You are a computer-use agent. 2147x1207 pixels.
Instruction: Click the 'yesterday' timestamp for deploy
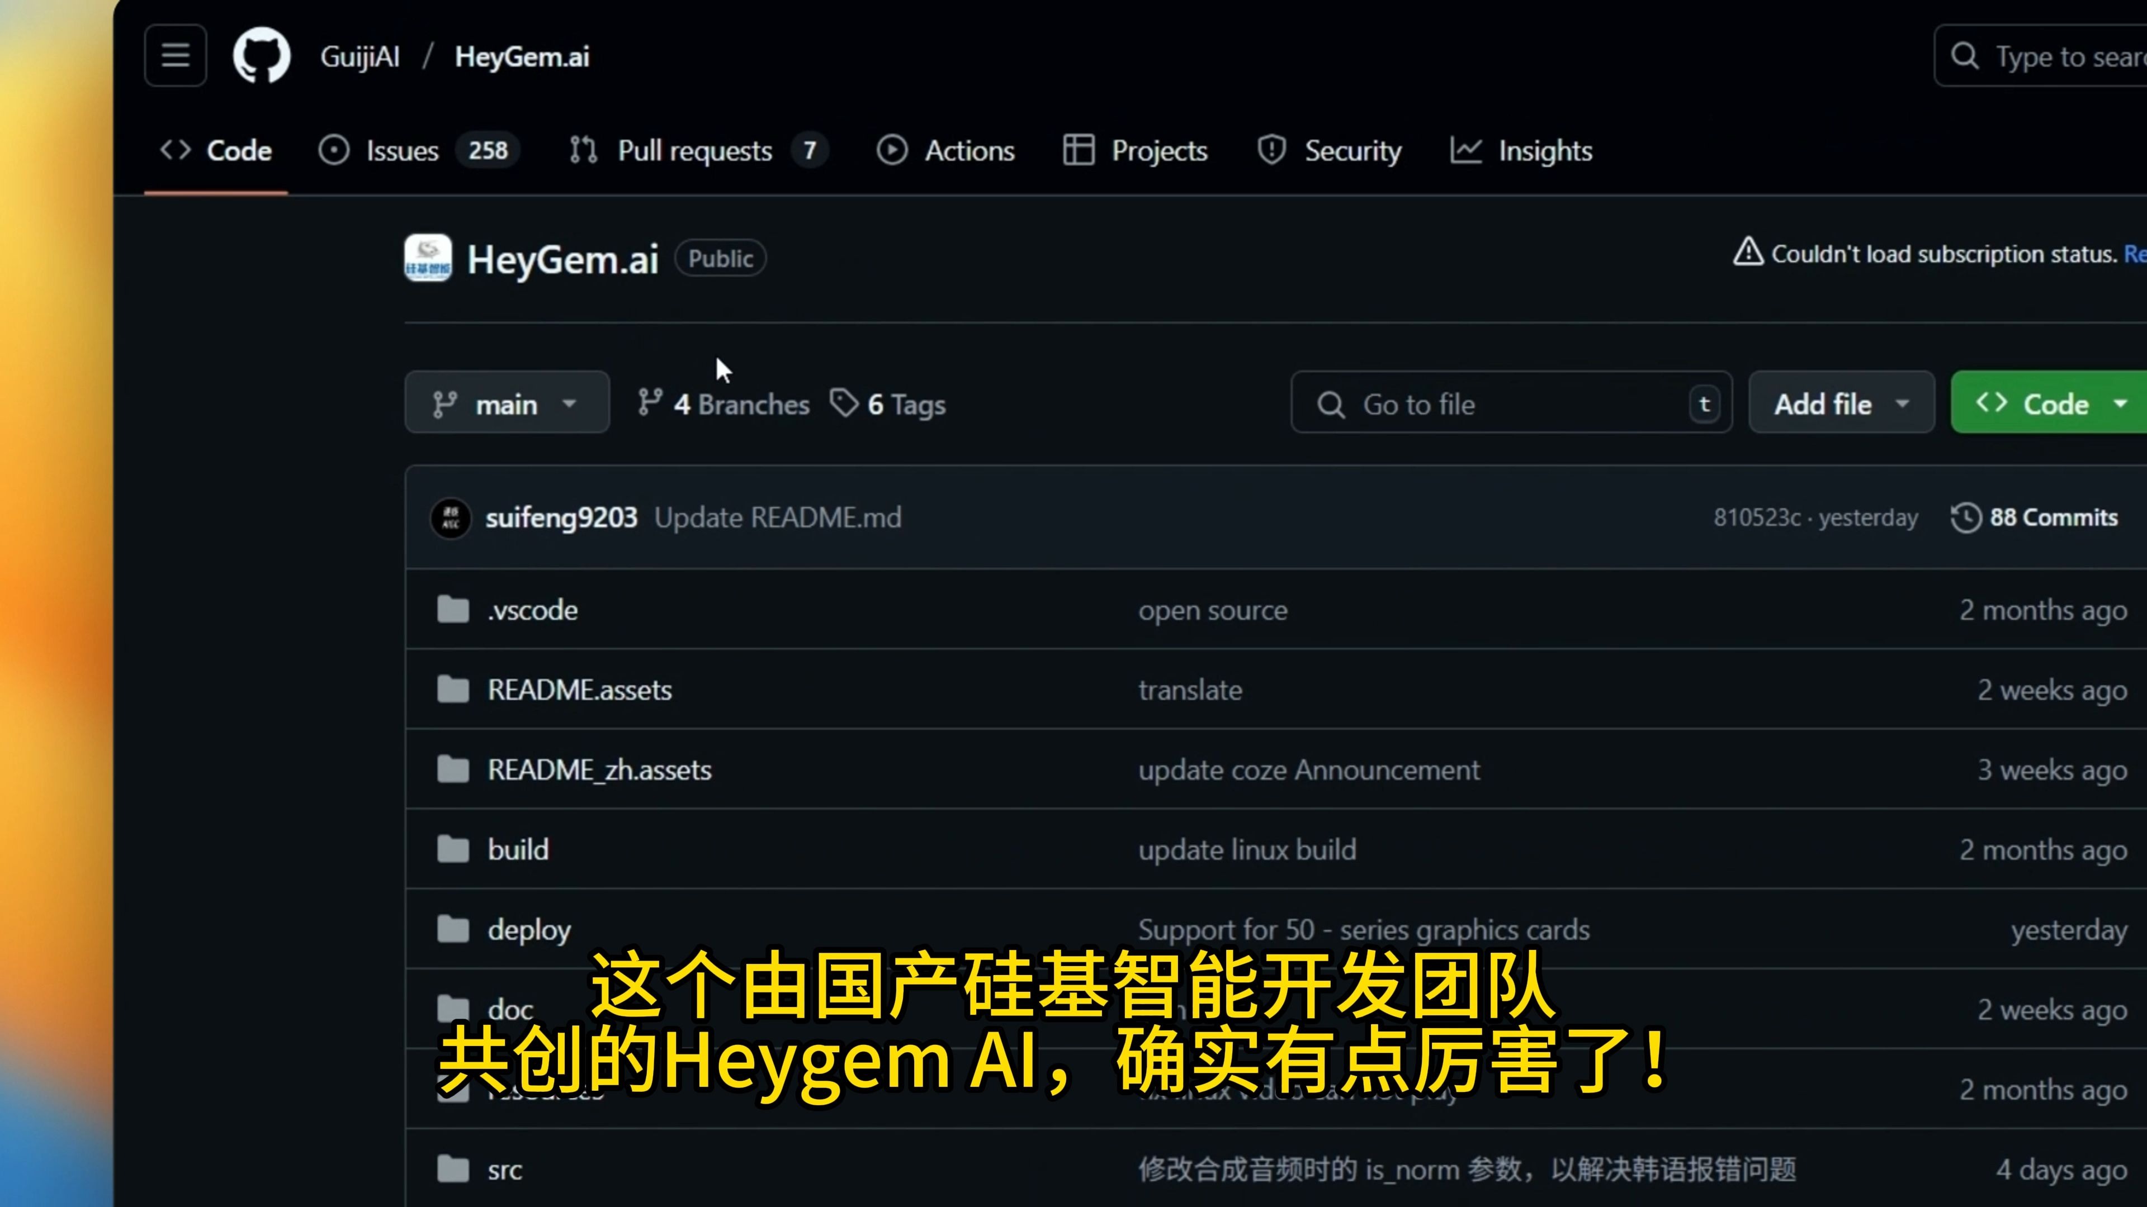(x=2069, y=930)
